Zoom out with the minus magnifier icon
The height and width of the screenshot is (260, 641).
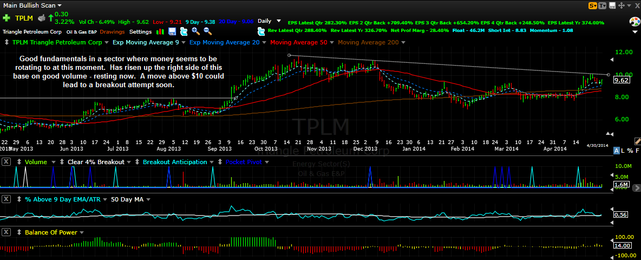208,31
